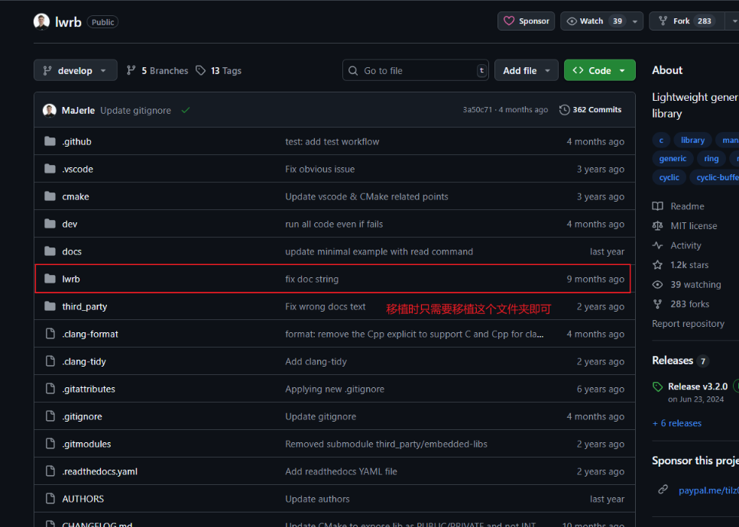The width and height of the screenshot is (739, 527).
Task: Open the 362 Commits history
Action: click(591, 110)
